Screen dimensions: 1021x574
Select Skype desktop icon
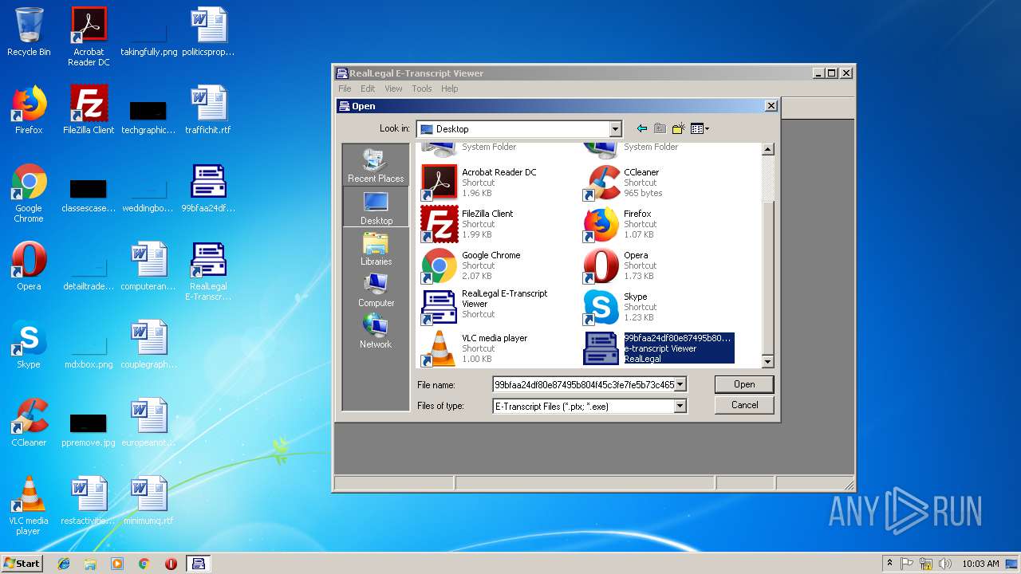(x=29, y=344)
